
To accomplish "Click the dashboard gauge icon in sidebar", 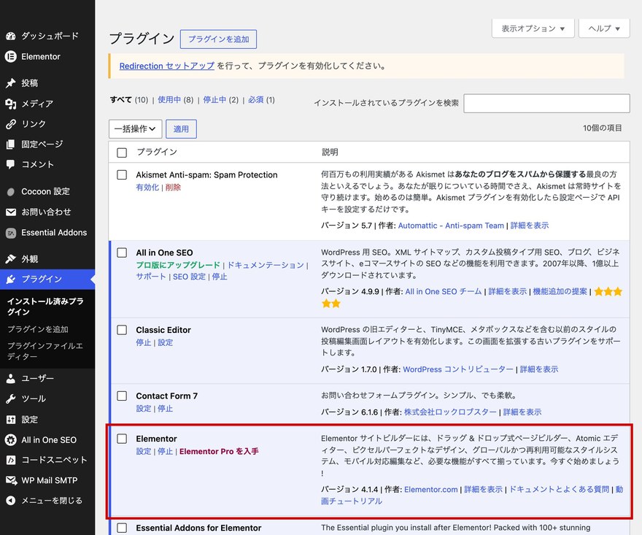I will click(x=11, y=36).
